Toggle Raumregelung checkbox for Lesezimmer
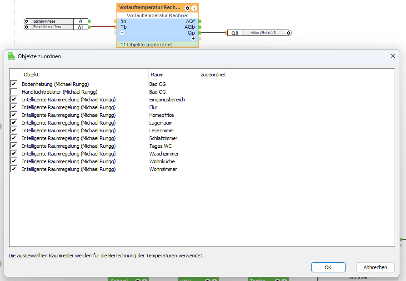The height and width of the screenshot is (281, 406). point(14,130)
